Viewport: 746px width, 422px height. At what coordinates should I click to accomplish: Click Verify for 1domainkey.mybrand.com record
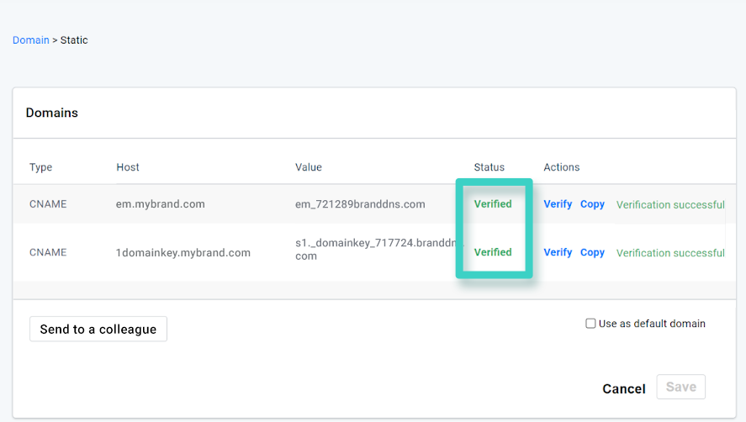pyautogui.click(x=558, y=252)
